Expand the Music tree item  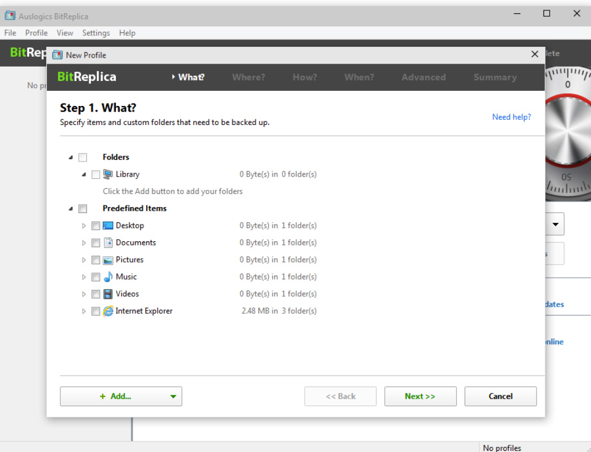83,277
